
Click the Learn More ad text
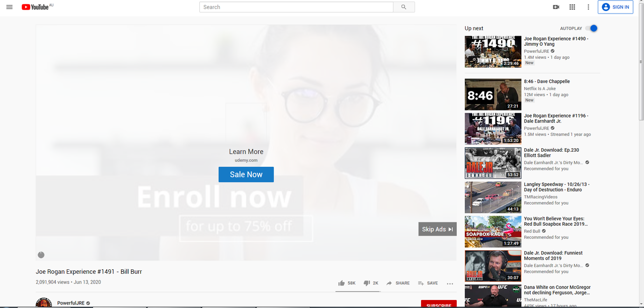(246, 152)
